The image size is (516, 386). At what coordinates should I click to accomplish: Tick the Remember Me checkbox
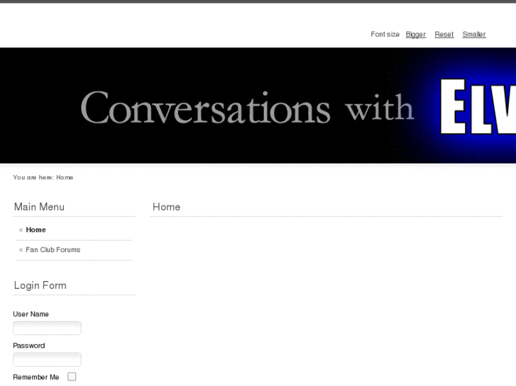(72, 377)
